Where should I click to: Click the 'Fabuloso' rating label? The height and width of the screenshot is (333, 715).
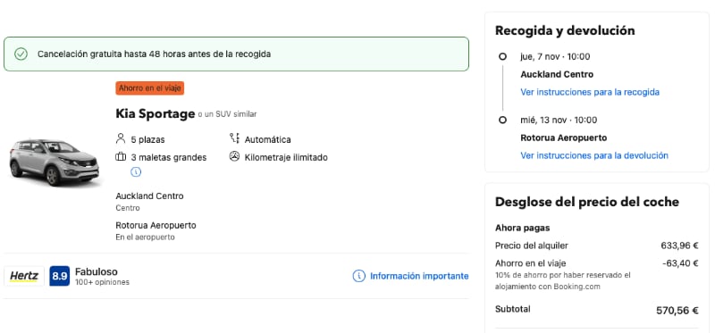97,272
